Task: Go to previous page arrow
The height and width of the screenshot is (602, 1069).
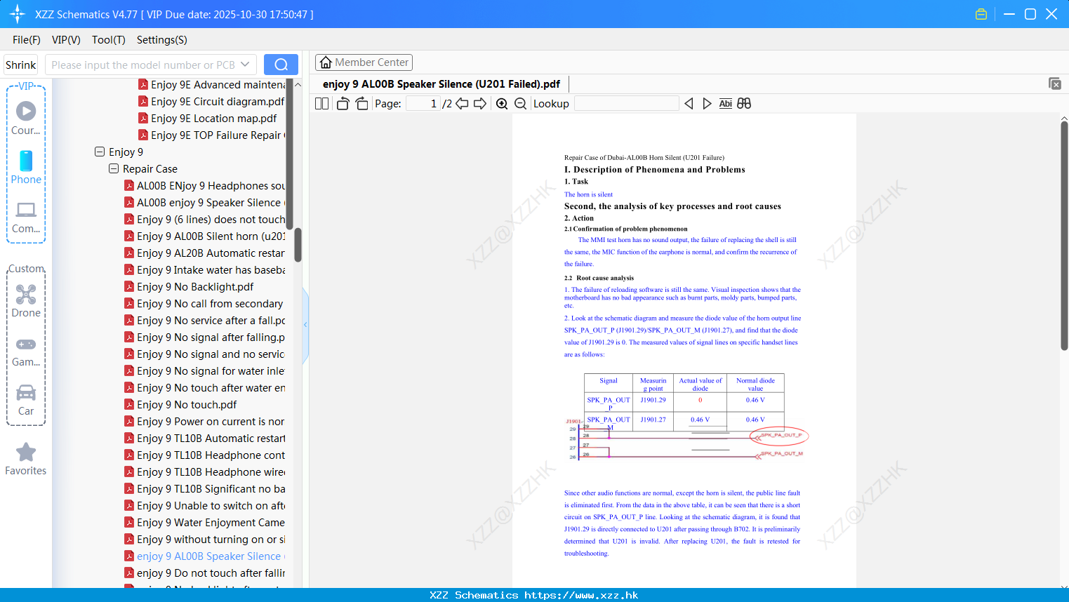Action: coord(462,104)
